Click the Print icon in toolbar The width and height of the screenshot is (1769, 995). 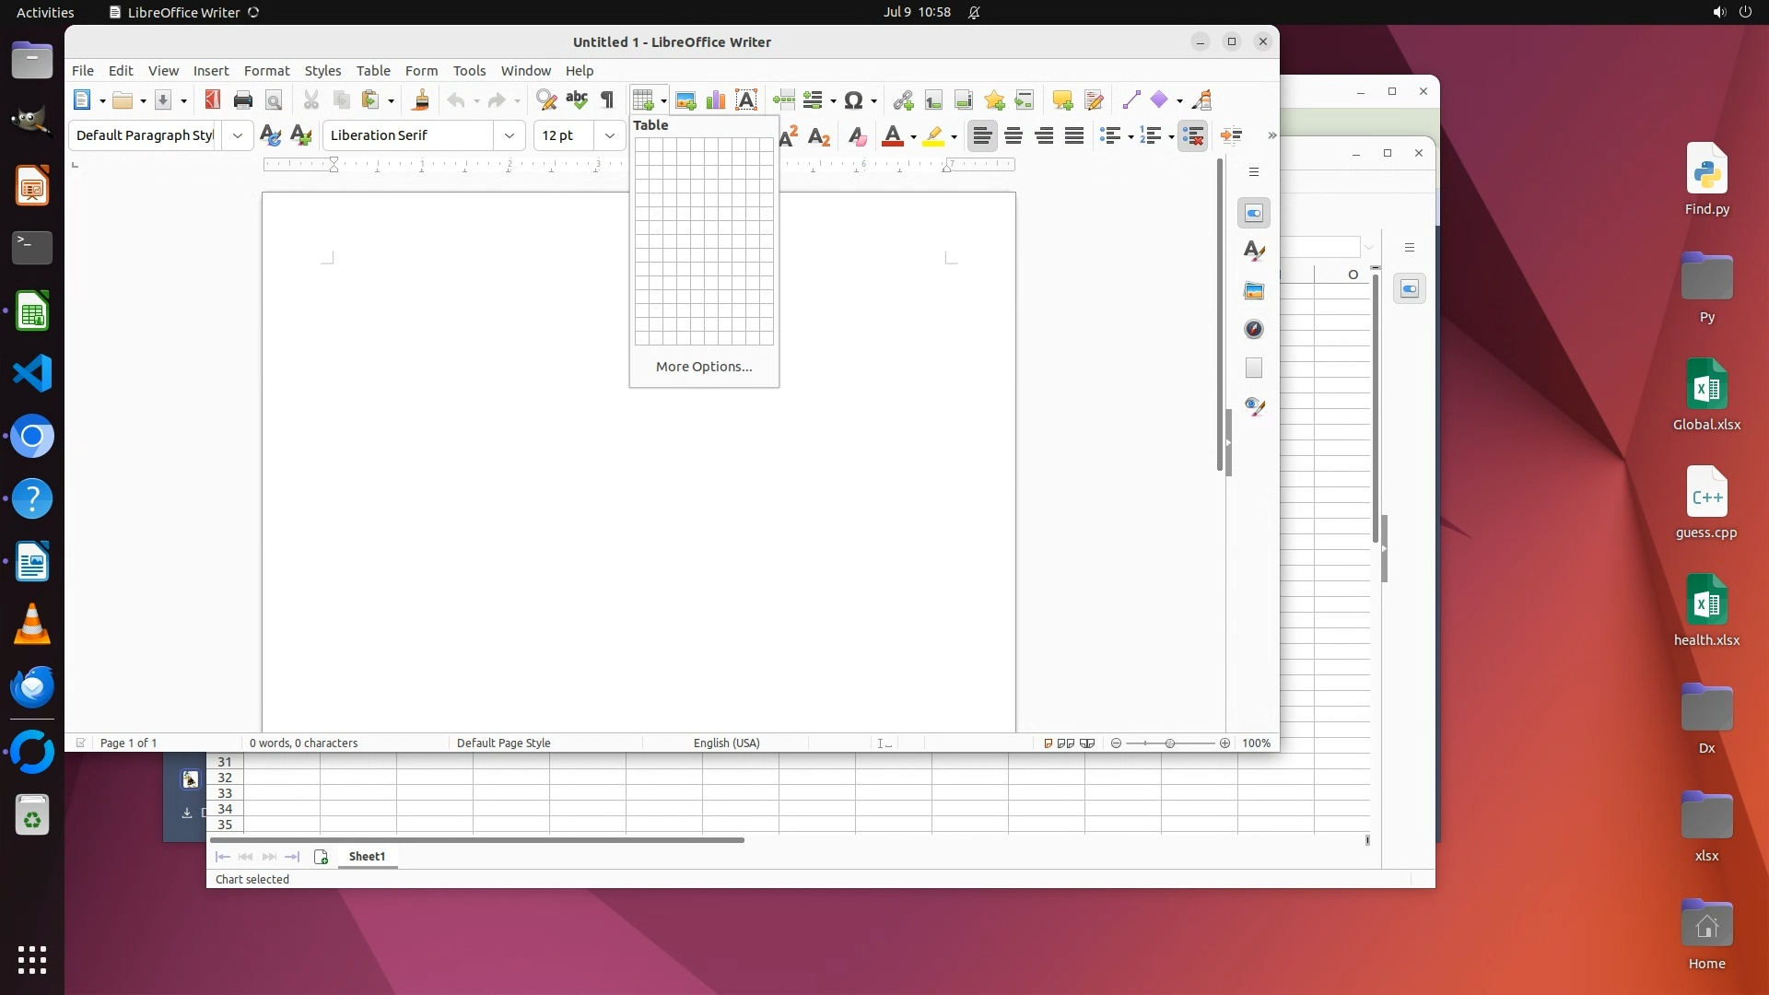coord(243,100)
